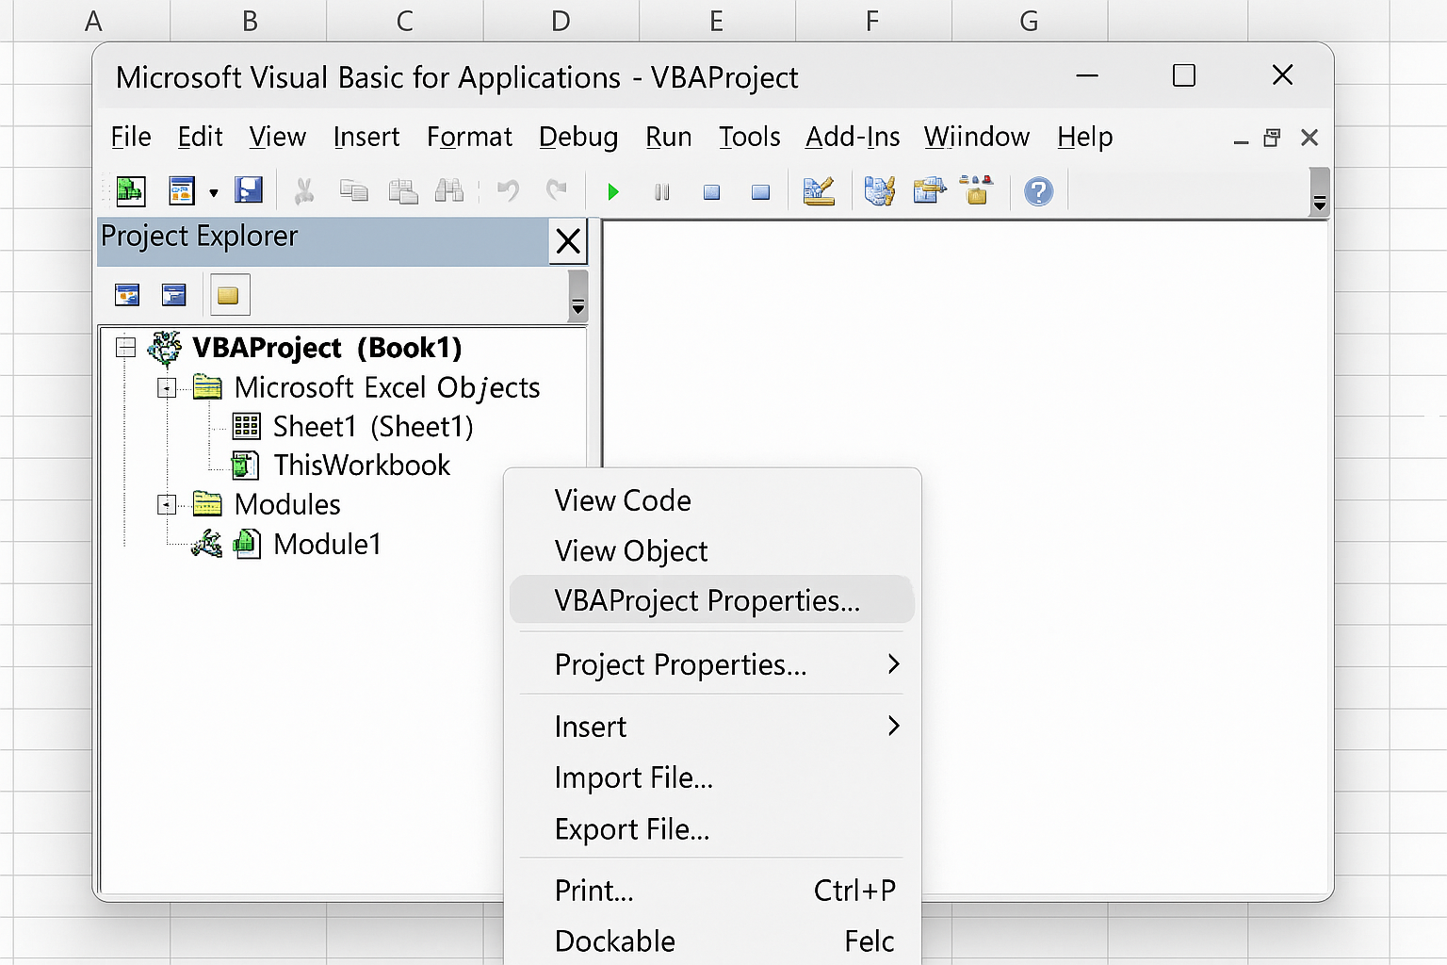Open the Properties Window toolbar icon
The width and height of the screenshot is (1447, 965).
pyautogui.click(x=929, y=191)
